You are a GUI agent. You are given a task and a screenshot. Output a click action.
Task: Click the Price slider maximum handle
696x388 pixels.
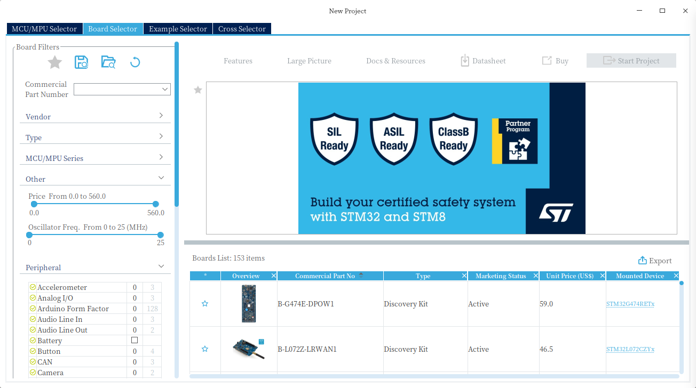coord(156,204)
